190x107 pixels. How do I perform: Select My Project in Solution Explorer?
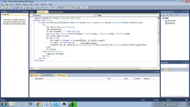tap(172, 21)
